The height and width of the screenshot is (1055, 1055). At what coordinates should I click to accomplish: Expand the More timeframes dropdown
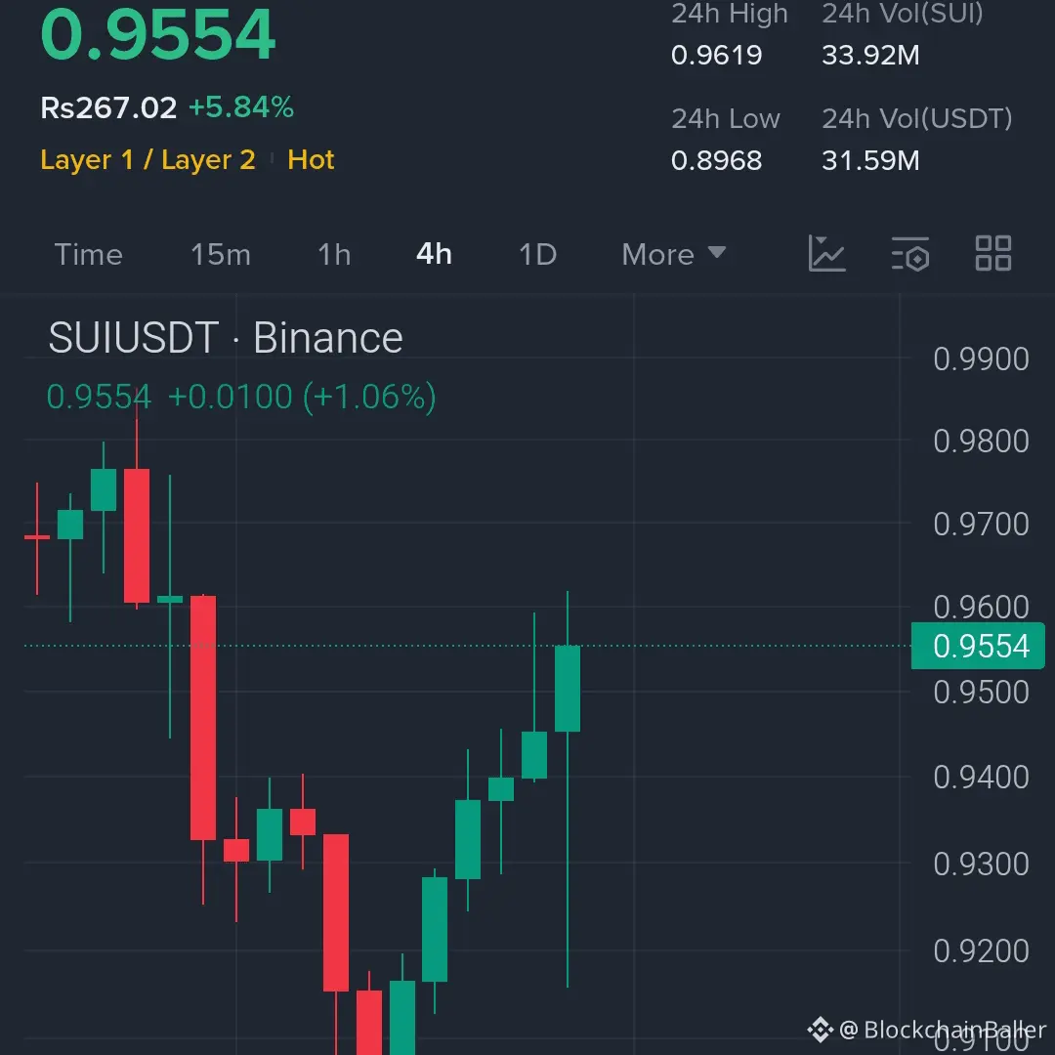tap(673, 254)
